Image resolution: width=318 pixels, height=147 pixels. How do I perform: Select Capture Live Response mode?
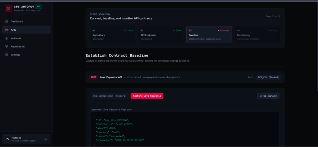click(147, 96)
